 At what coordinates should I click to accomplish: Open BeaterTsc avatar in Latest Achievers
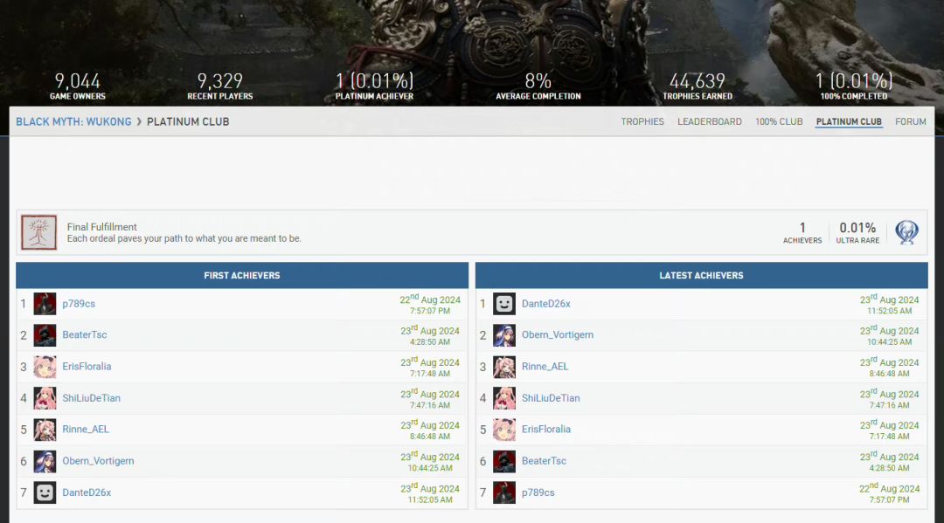[x=504, y=461]
